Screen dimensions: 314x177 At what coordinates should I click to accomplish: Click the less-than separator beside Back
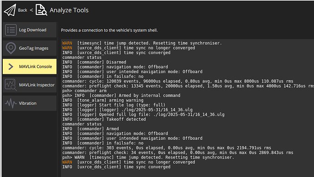31,10
